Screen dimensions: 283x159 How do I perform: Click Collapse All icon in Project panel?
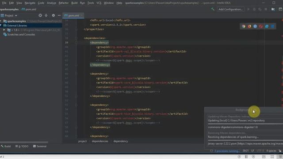[46, 15]
